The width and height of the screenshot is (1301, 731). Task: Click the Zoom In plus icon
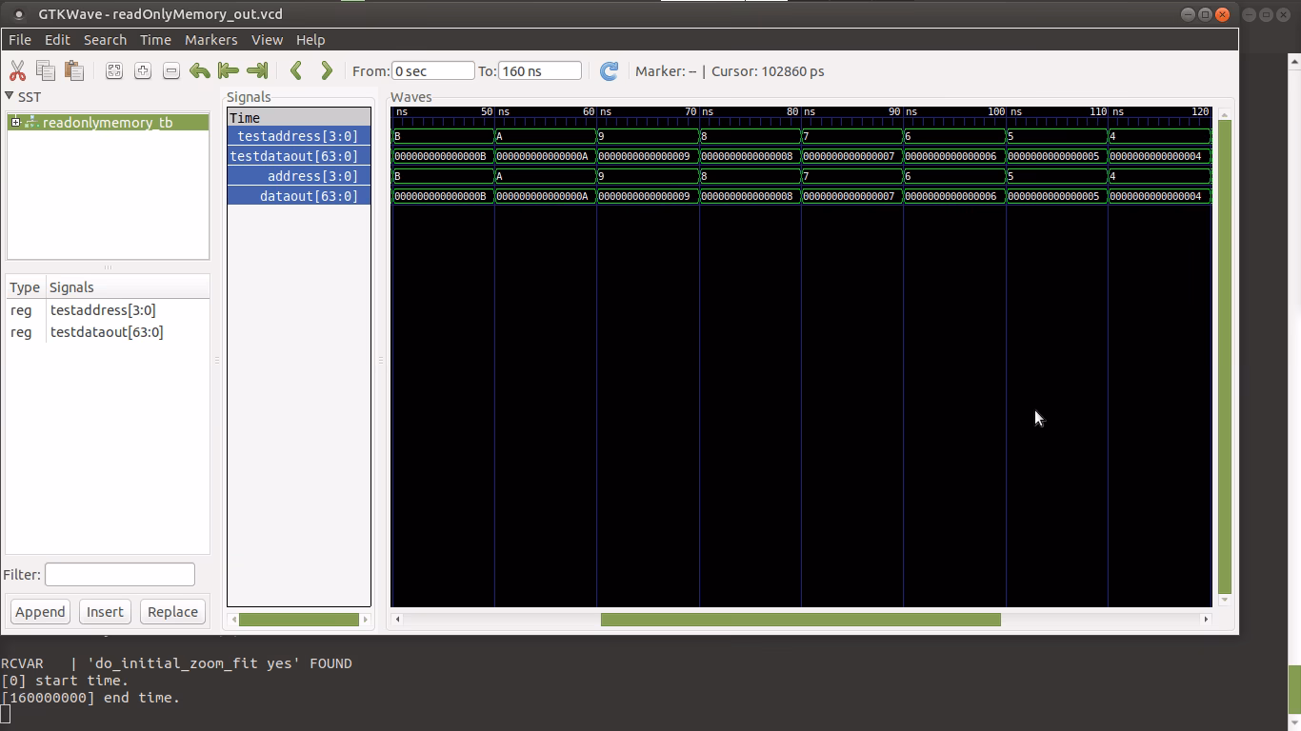(x=143, y=70)
